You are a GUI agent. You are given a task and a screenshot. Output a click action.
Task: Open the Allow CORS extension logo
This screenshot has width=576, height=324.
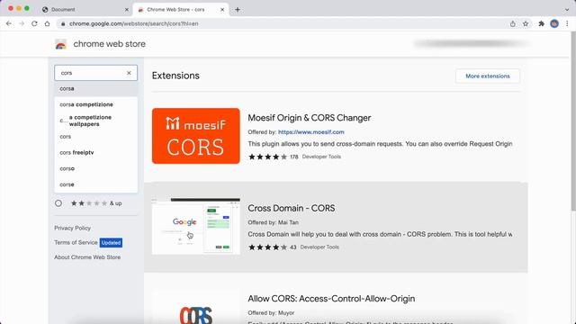196,314
